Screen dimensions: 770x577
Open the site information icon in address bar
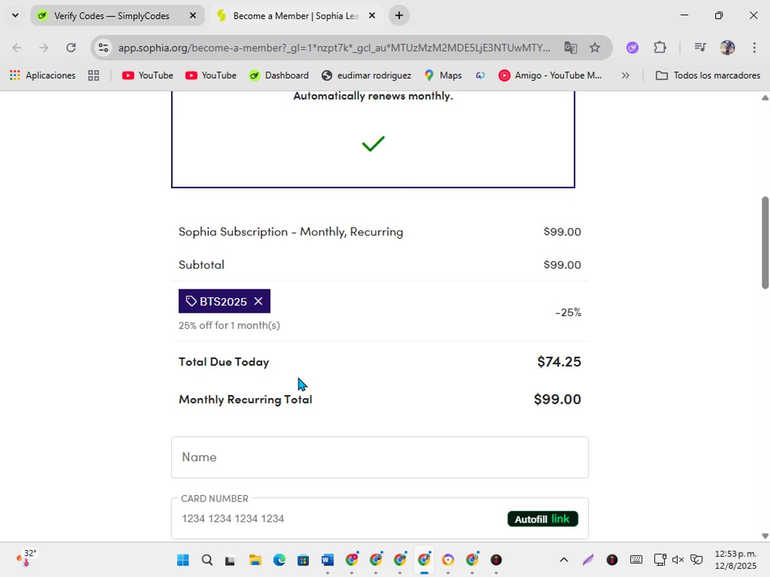tap(104, 48)
